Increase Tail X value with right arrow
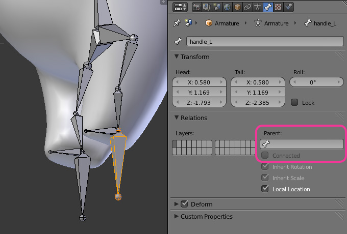The width and height of the screenshot is (347, 234). click(280, 82)
